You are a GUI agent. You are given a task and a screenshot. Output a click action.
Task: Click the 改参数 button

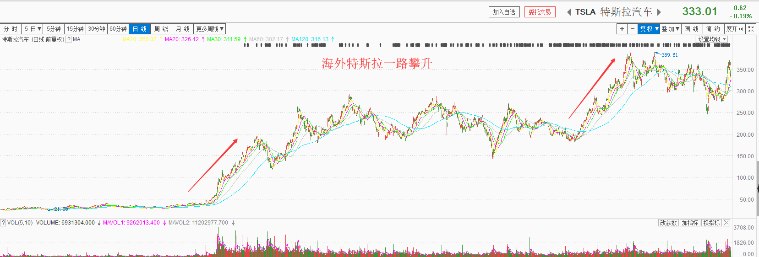668,223
